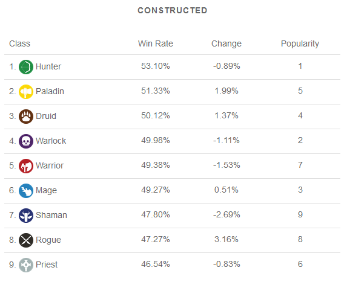Click the green Hunter class icon
The width and height of the screenshot is (347, 282).
(26, 67)
